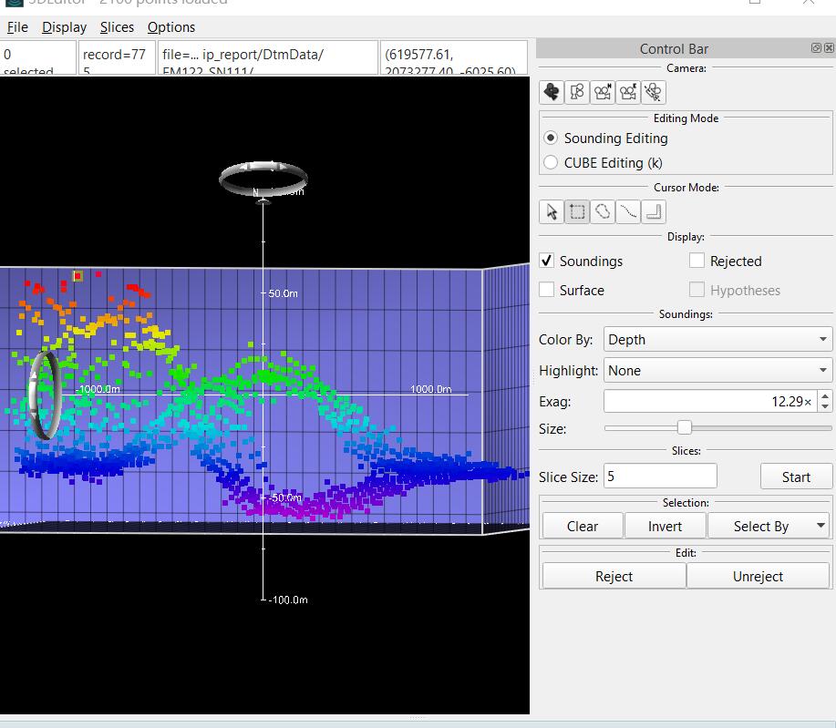Viewport: 836px width, 728px height.
Task: Click the vertical tilt ring in the 3D view
Action: click(x=45, y=395)
